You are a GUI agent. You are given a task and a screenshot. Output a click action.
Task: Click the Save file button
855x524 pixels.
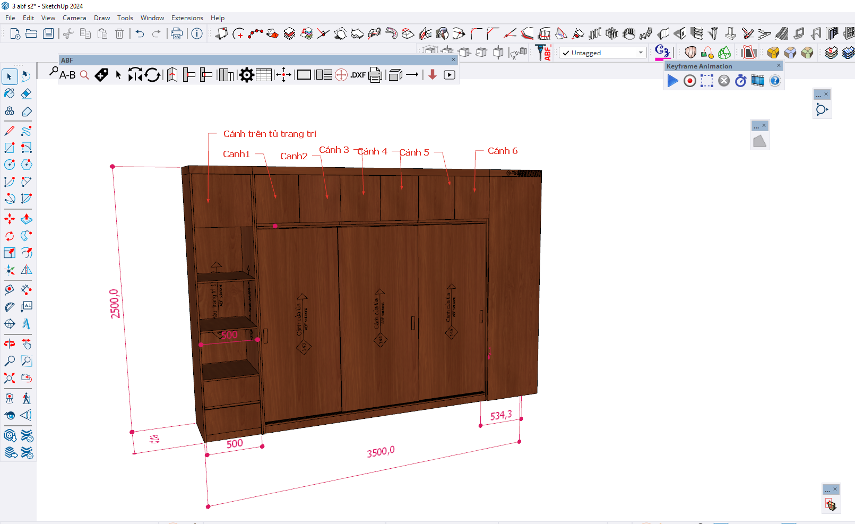[48, 34]
